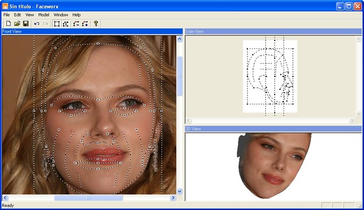
Task: Create a new file with the New icon
Action: 8,23
